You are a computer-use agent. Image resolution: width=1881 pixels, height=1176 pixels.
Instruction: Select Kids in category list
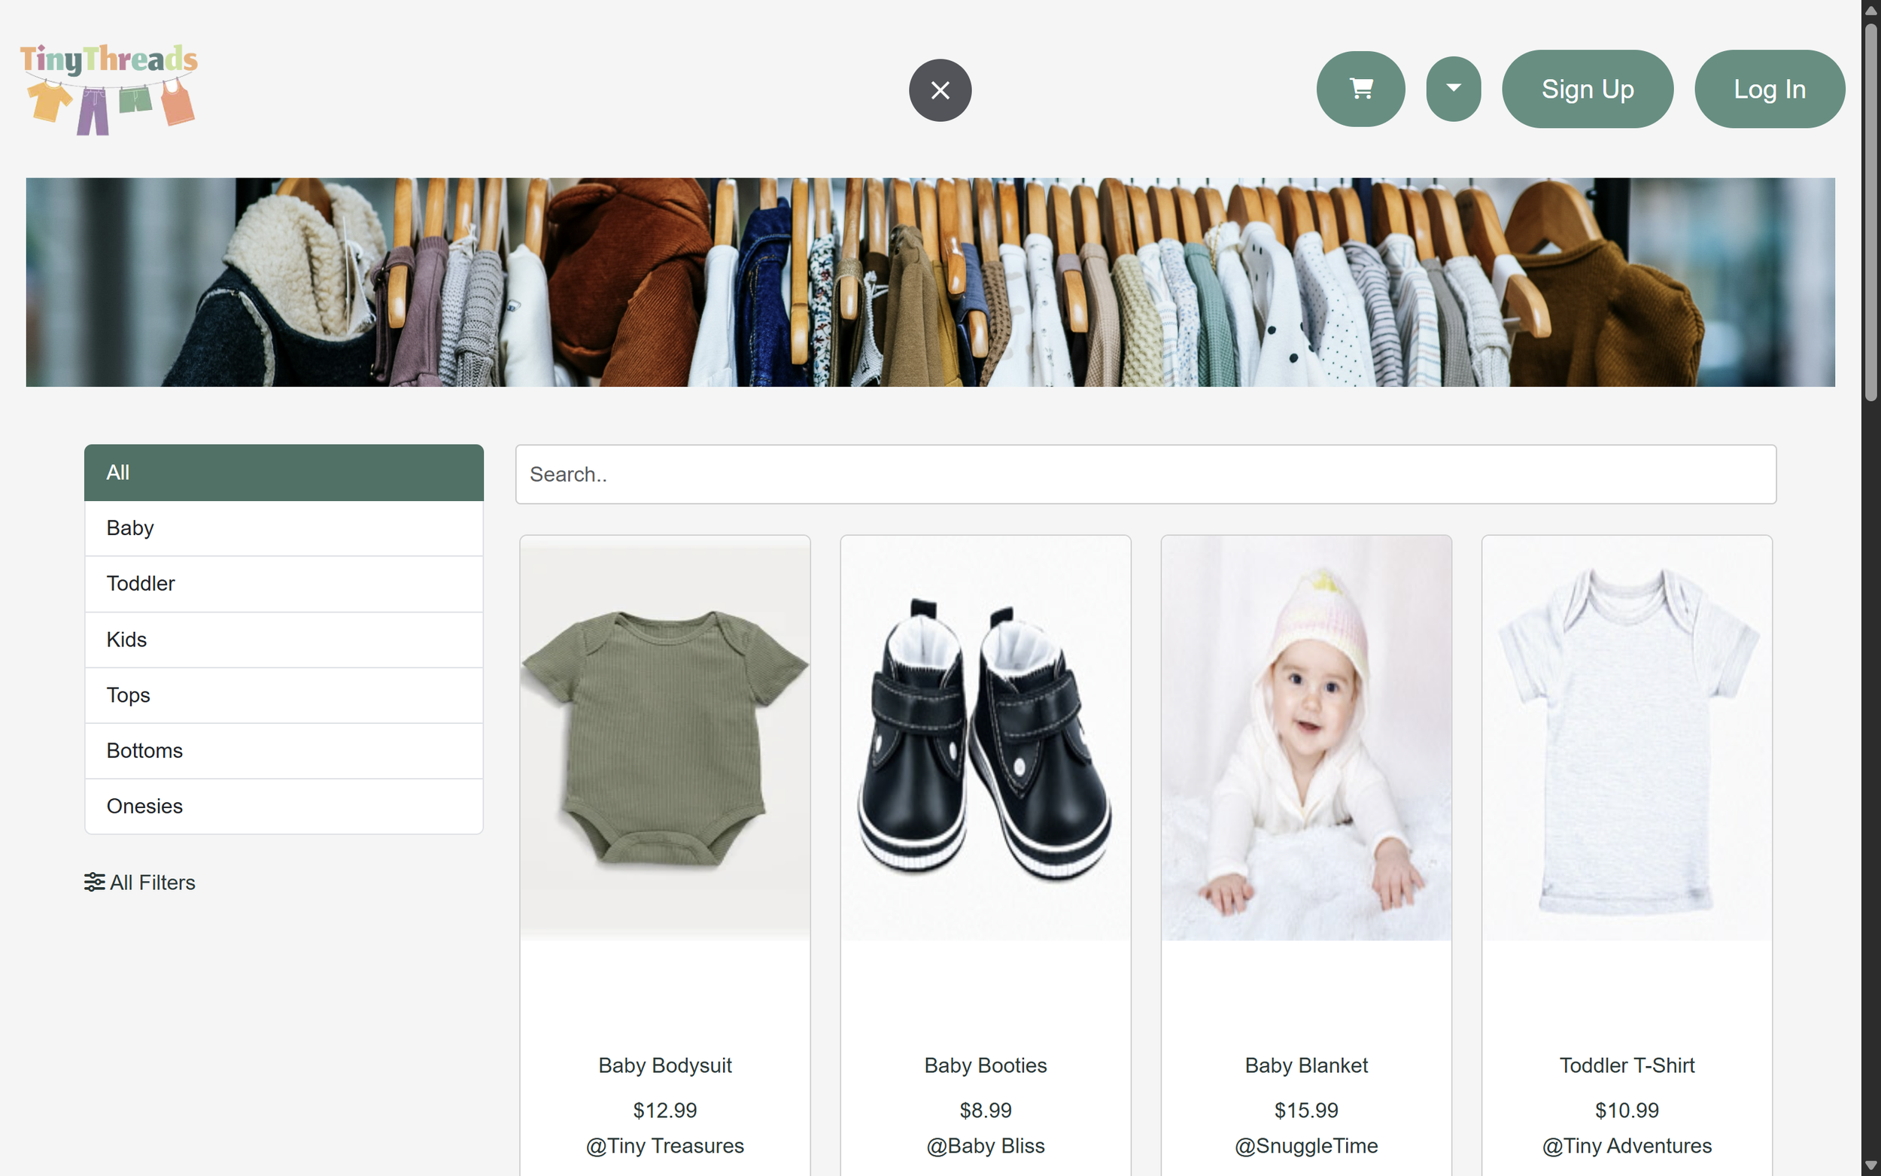click(x=284, y=640)
